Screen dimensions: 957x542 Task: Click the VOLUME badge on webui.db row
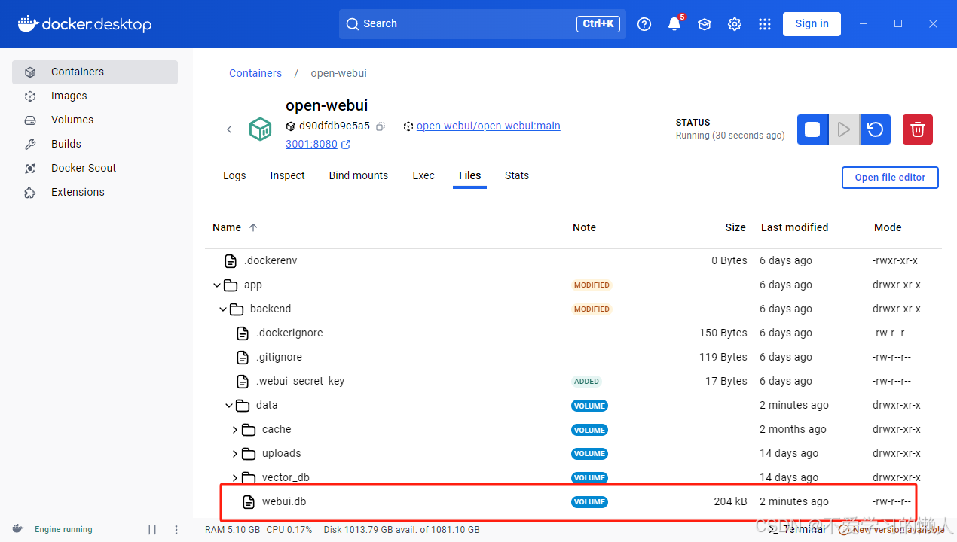[x=589, y=502]
